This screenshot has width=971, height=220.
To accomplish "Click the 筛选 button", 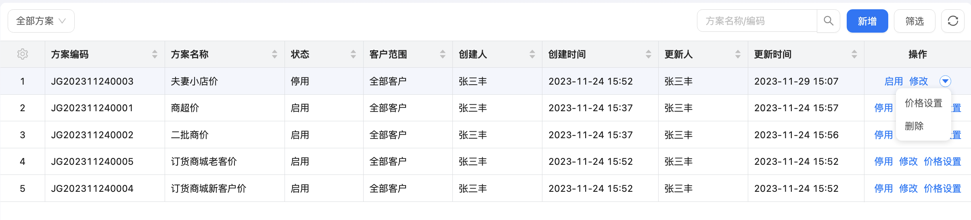I will (x=914, y=21).
